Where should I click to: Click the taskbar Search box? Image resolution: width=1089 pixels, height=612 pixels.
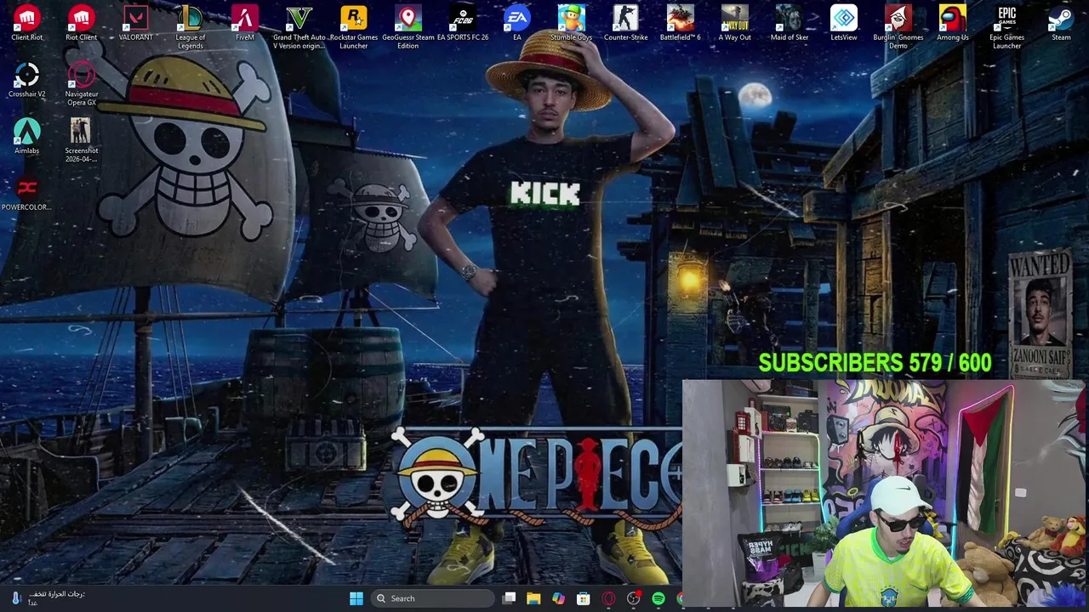434,598
